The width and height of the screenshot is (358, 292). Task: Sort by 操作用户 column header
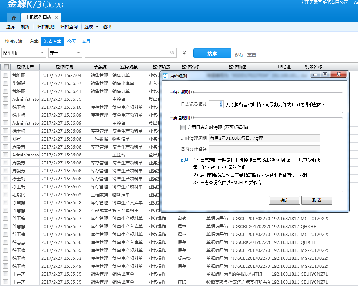tap(25, 67)
